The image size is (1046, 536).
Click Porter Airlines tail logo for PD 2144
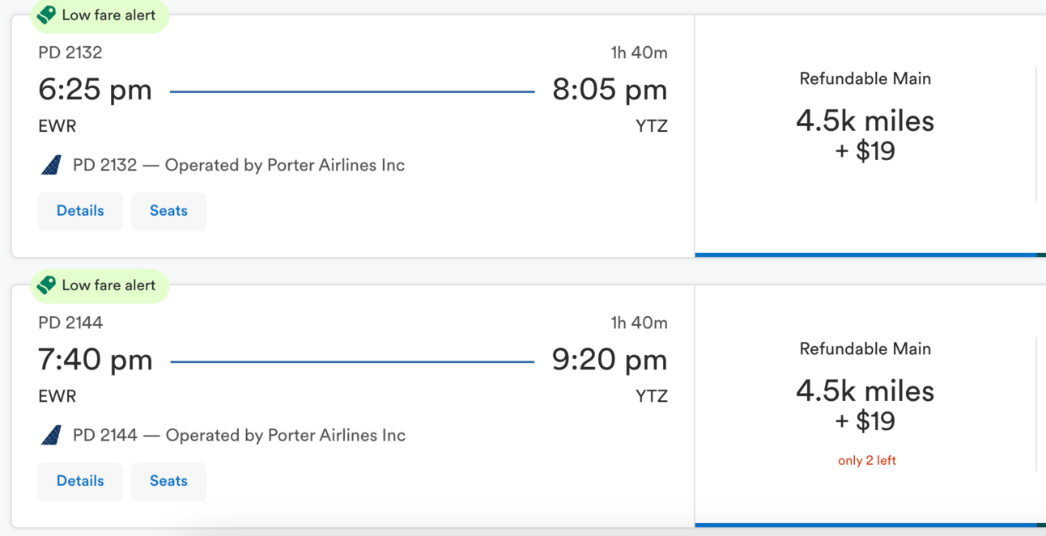tap(51, 435)
